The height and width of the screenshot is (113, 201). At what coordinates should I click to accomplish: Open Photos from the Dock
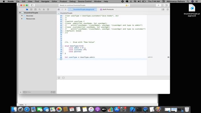59,110
